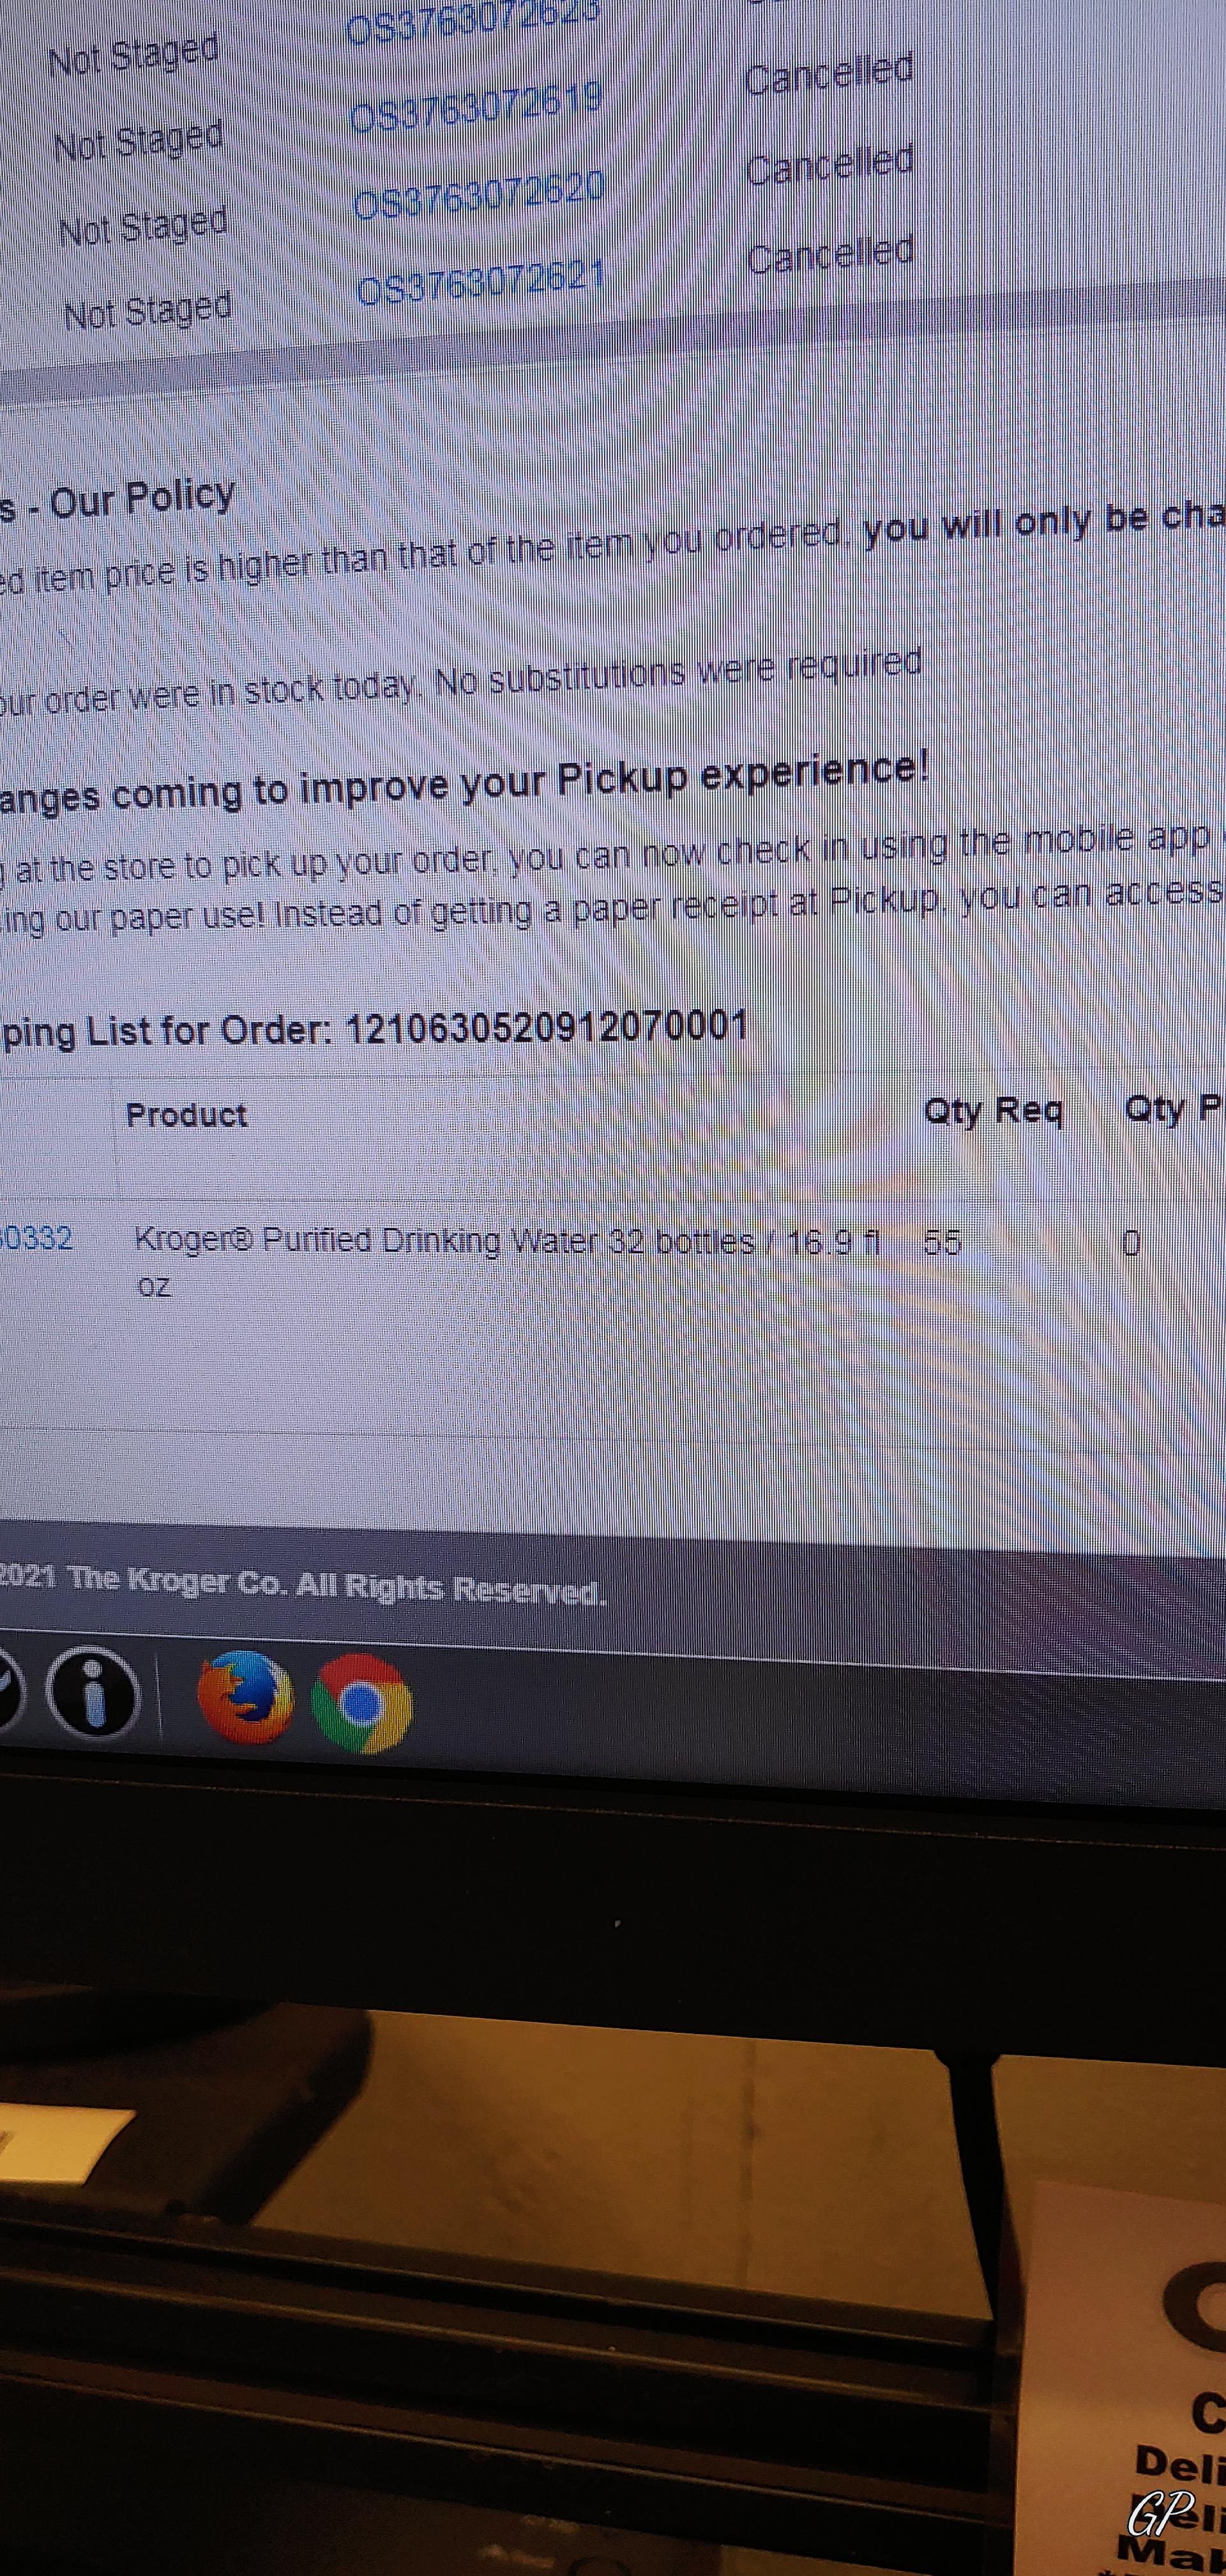Click the Qty Req column header
Screen dimensions: 1226x2576
pos(993,1110)
